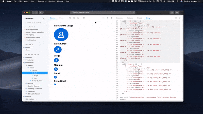Open story in new tab icon
This screenshot has height=114, width=203.
coord(108,18)
